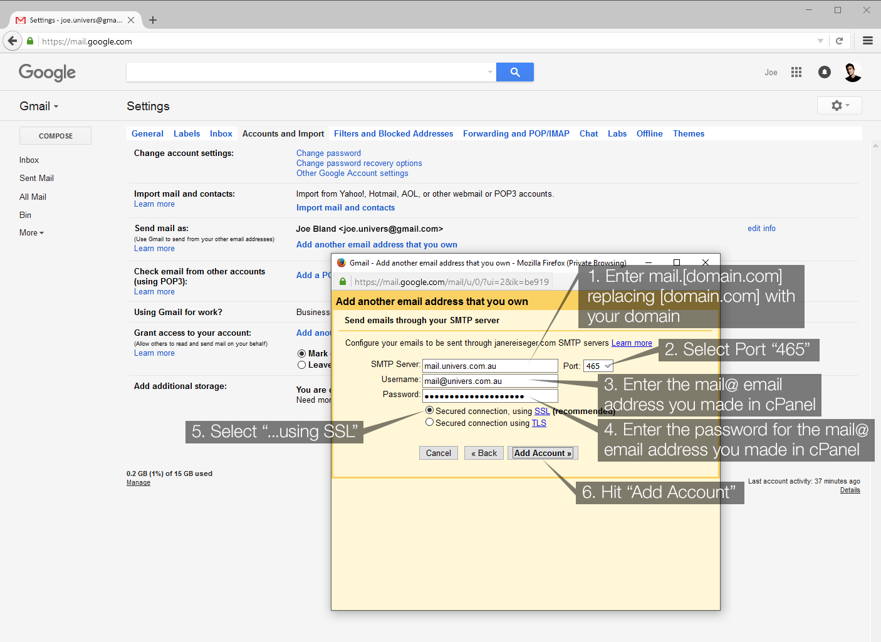Select the Leave radio option

(301, 365)
